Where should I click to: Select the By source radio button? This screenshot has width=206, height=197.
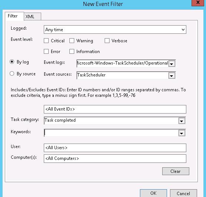coord(12,73)
